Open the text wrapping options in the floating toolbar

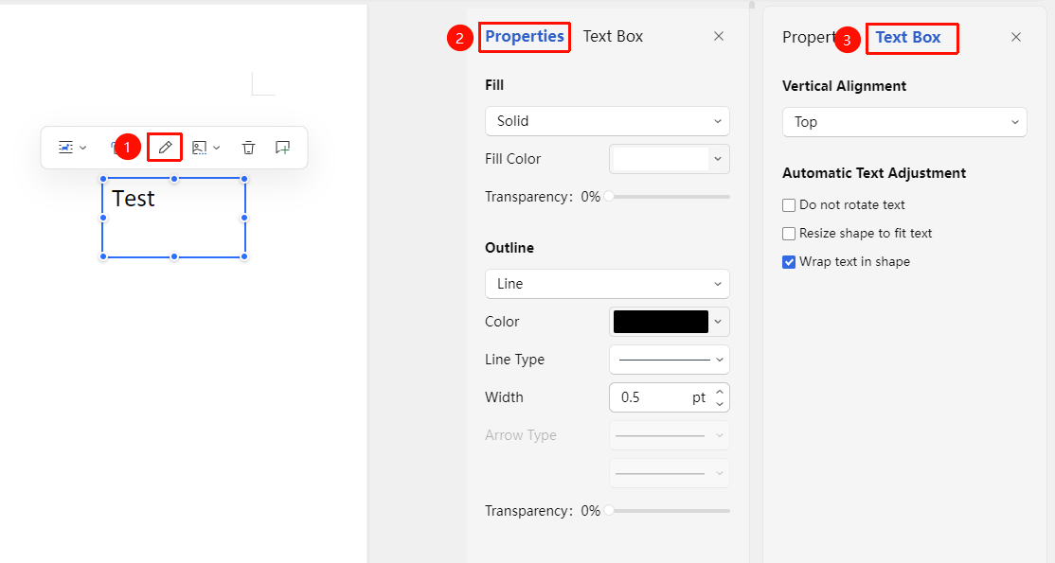(x=73, y=148)
